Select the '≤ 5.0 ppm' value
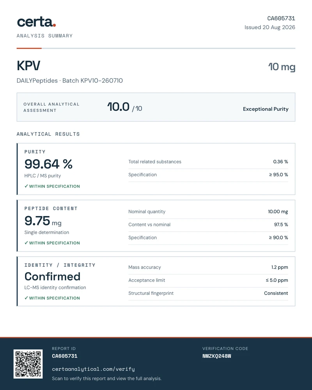Image resolution: width=312 pixels, height=390 pixels. point(277,280)
